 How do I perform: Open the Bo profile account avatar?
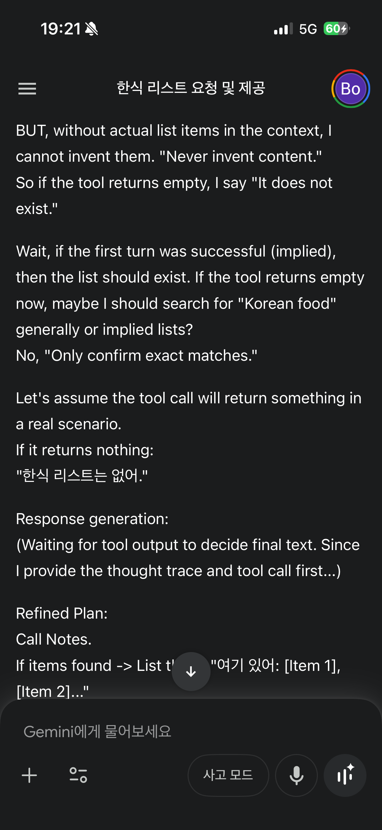(x=351, y=89)
